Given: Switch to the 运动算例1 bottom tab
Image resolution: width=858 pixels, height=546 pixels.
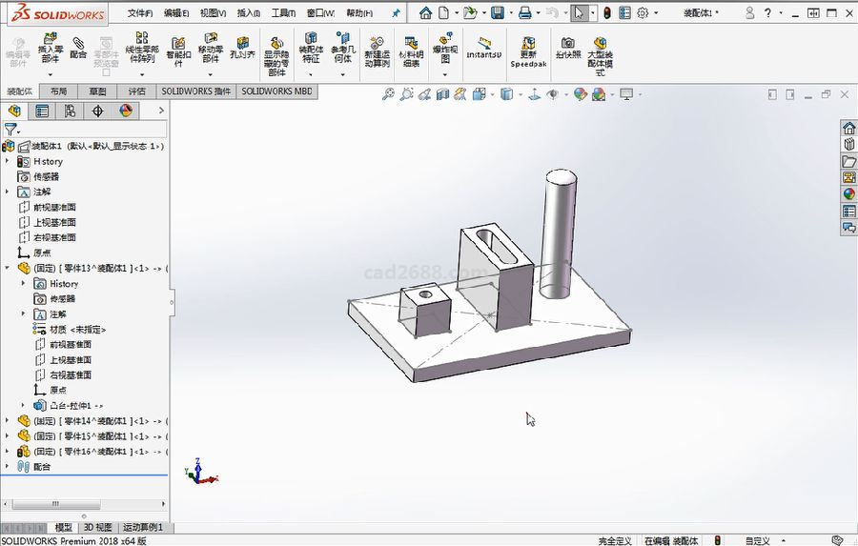Looking at the screenshot, I should click(143, 527).
